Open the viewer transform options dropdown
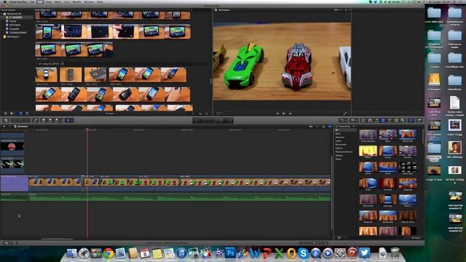The height and width of the screenshot is (262, 466). (219, 114)
